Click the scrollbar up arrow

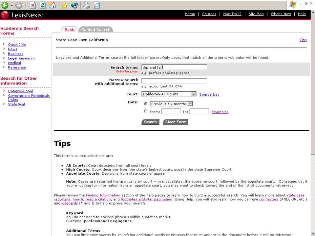coord(313,12)
